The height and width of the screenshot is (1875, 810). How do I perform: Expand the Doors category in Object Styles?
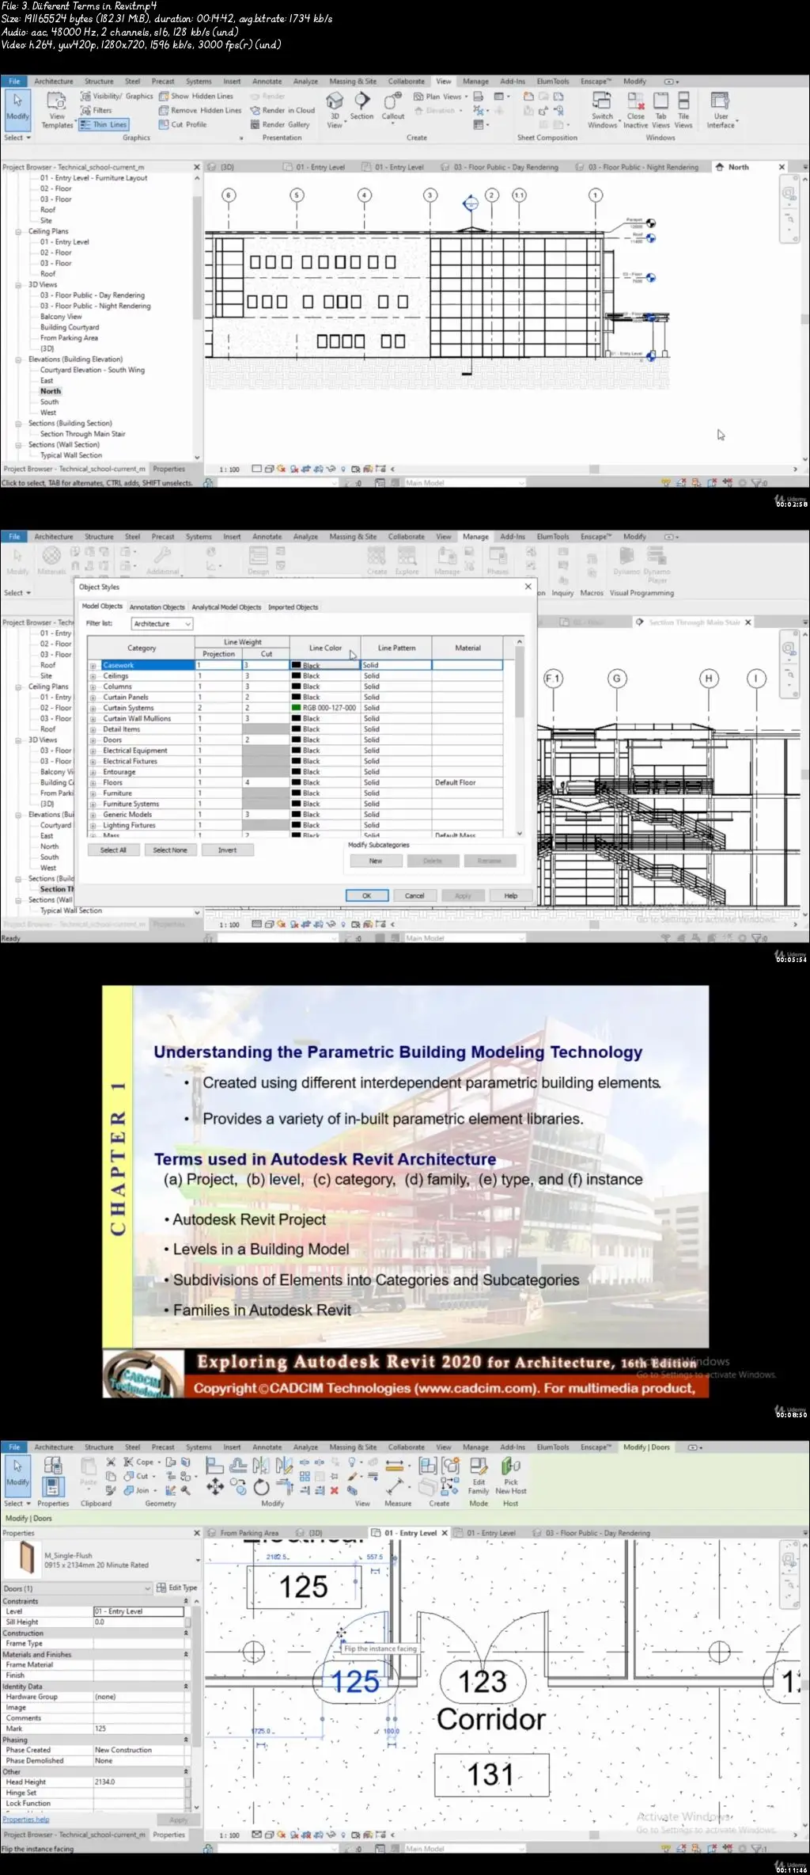(93, 740)
